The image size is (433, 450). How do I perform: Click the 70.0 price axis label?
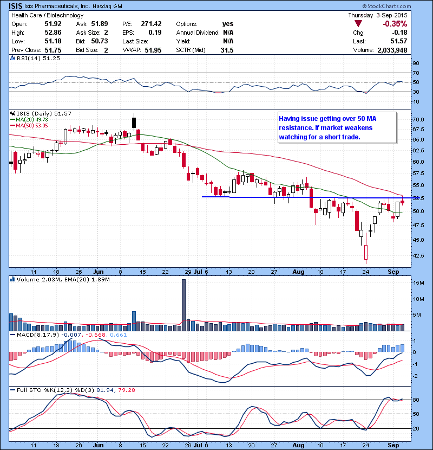point(418,119)
